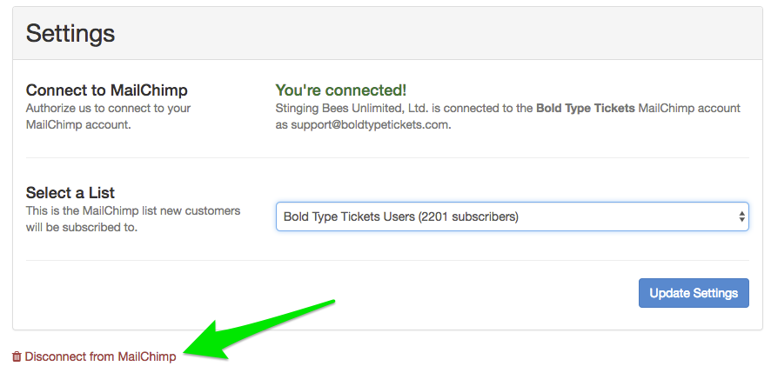This screenshot has height=373, width=771.
Task: Click the Connect to MailChimp heading
Action: click(x=107, y=90)
